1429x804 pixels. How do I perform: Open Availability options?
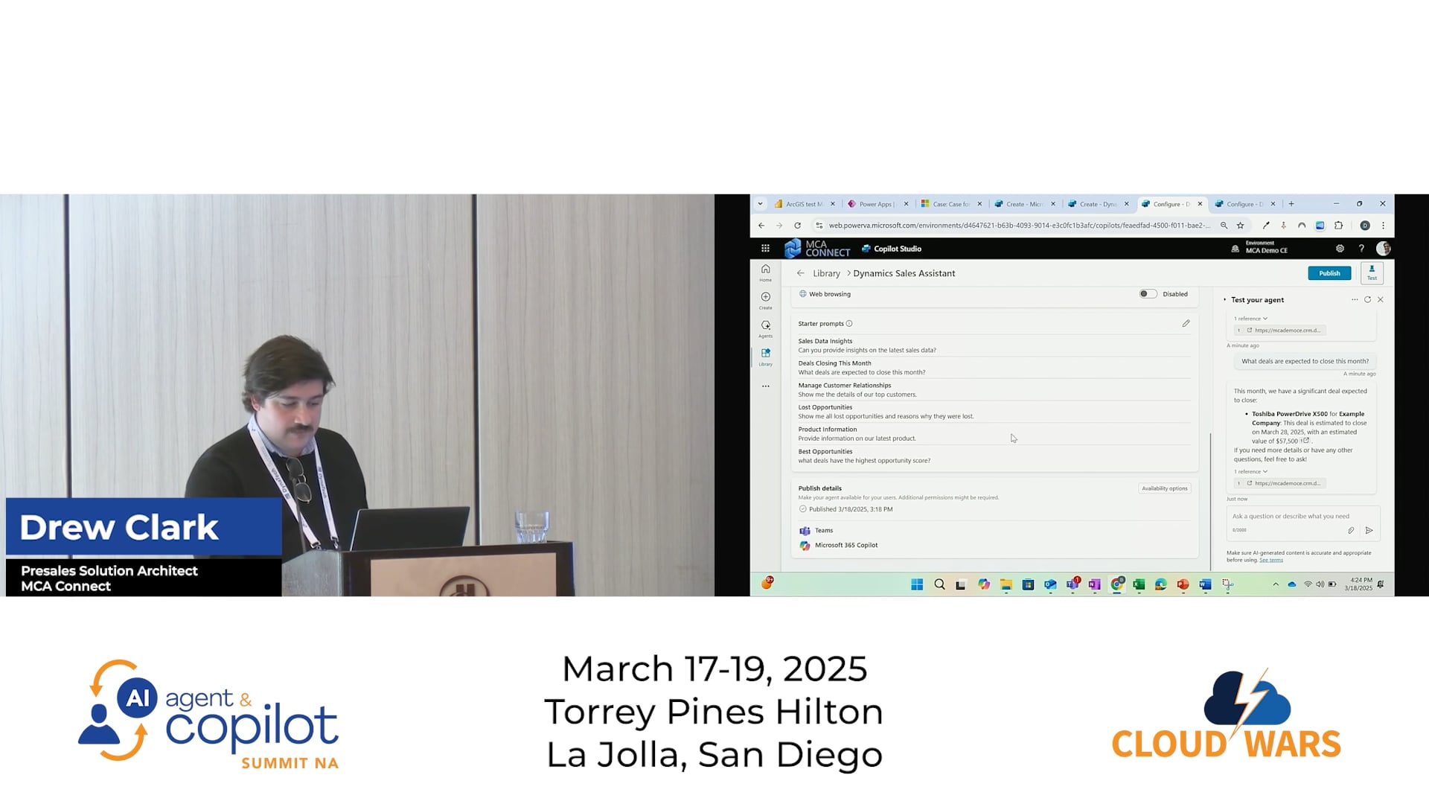[1165, 489]
